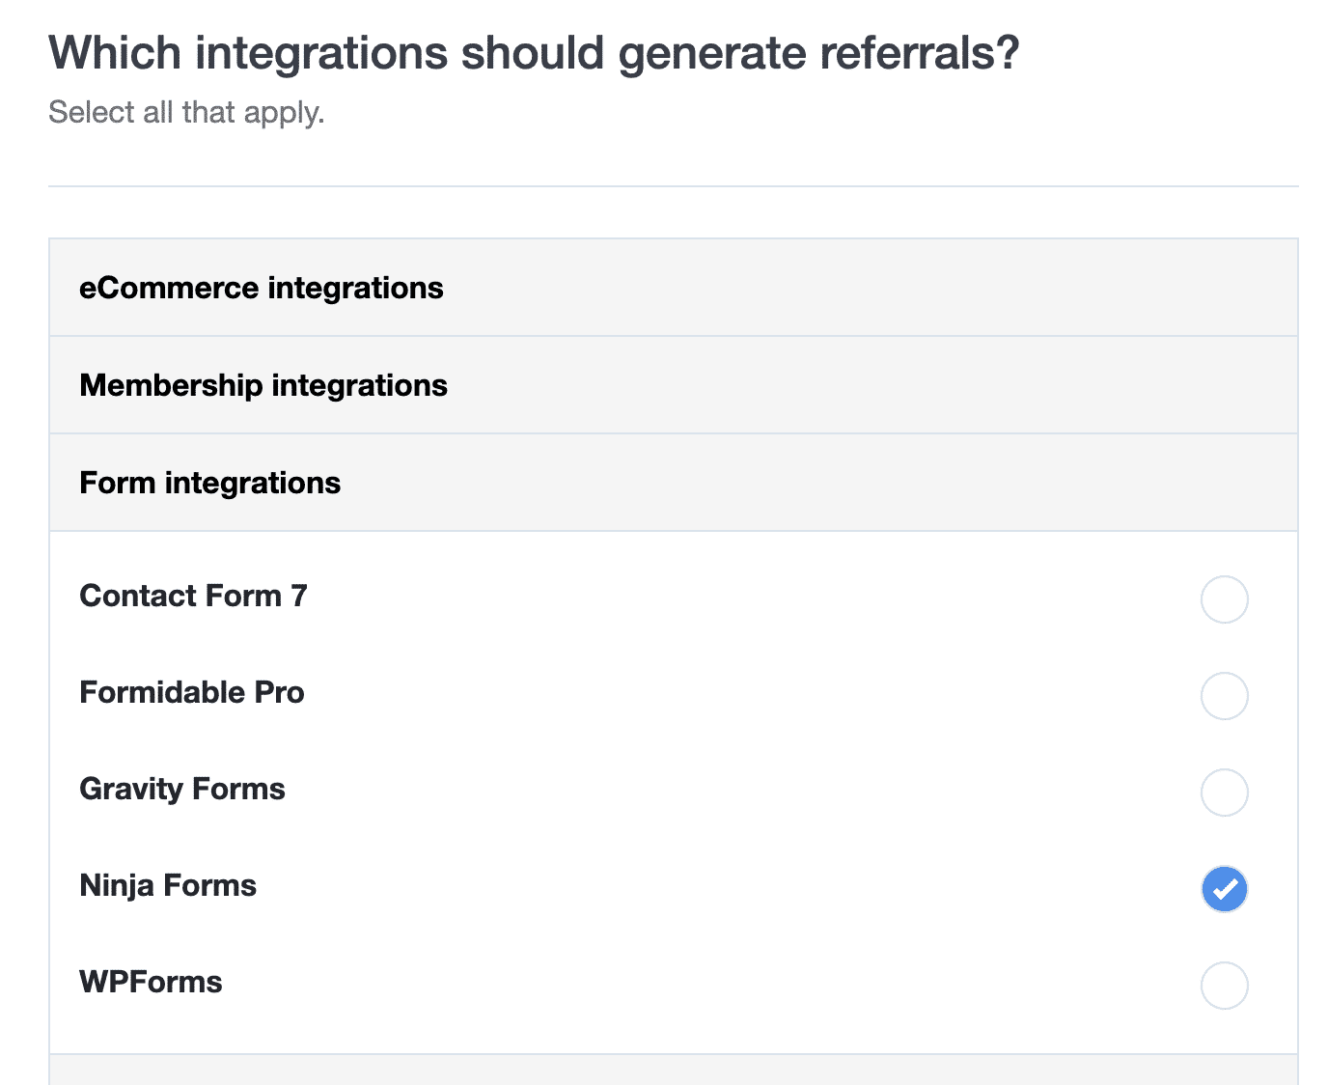The image size is (1328, 1085).
Task: Enable the WPForms referral integration
Action: click(1224, 986)
